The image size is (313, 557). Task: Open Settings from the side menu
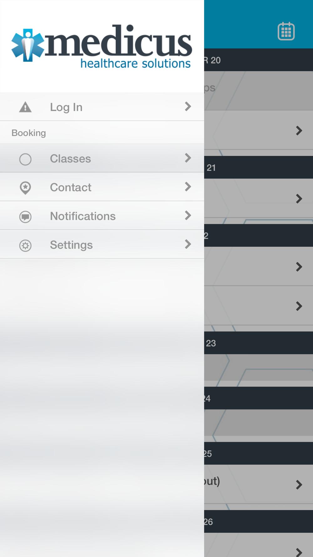pos(71,245)
